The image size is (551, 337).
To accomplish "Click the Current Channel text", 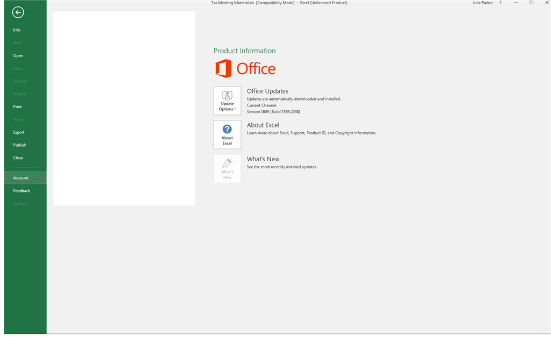I will click(x=262, y=105).
